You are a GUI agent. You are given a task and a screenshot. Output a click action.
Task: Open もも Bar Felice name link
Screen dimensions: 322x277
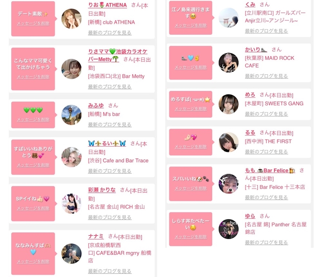270,170
